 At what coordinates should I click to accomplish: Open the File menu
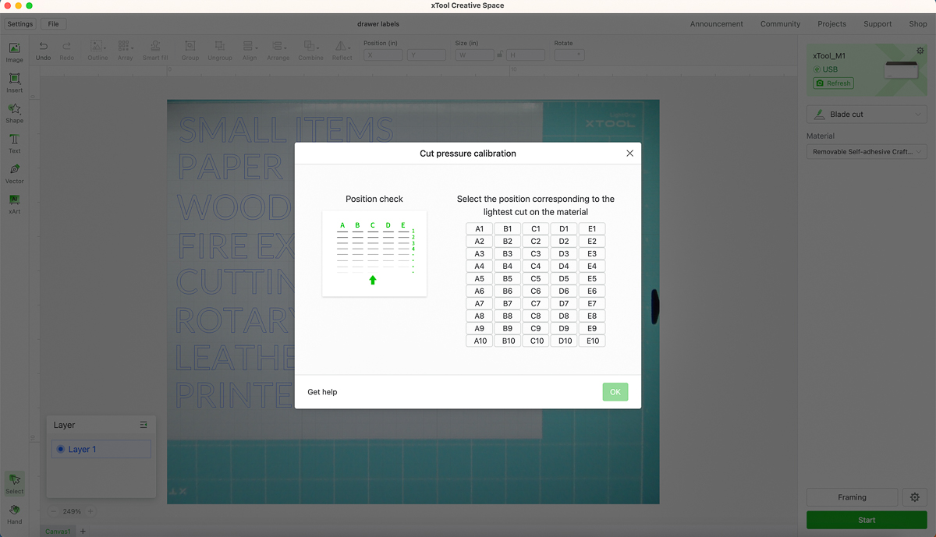53,24
